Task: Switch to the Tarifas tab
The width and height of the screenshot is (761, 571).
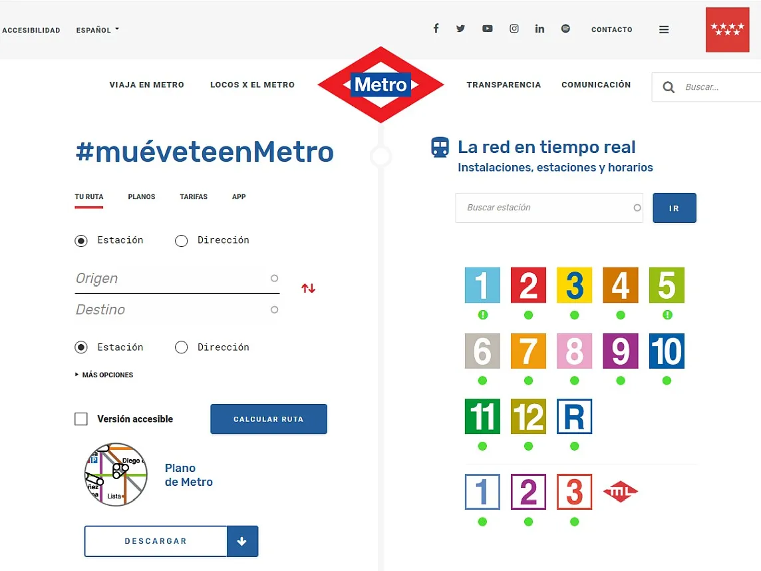Action: coord(194,197)
